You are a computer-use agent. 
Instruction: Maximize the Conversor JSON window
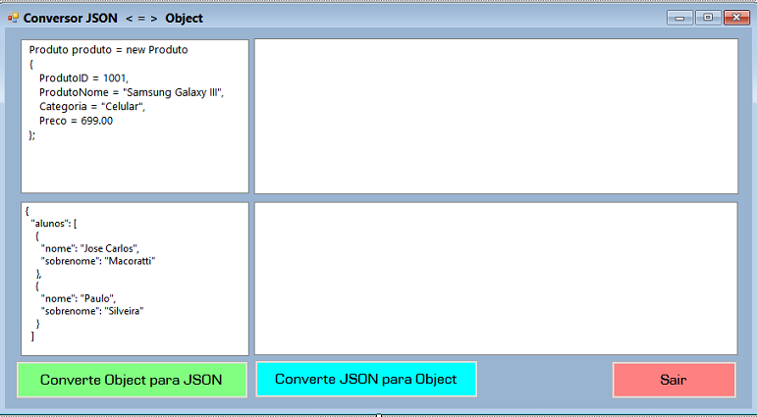click(x=708, y=18)
